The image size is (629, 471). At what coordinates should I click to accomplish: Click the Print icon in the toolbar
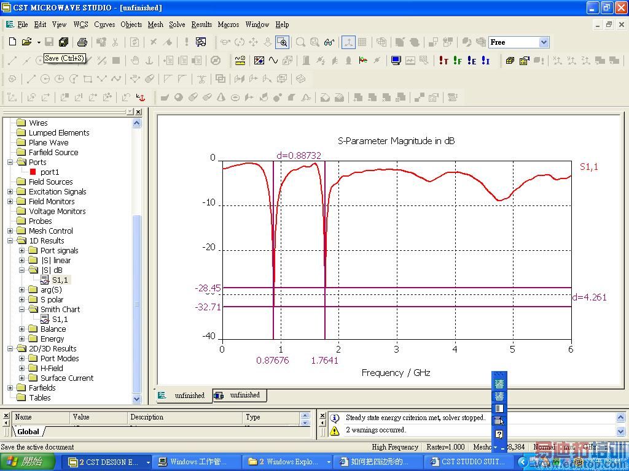pos(82,42)
